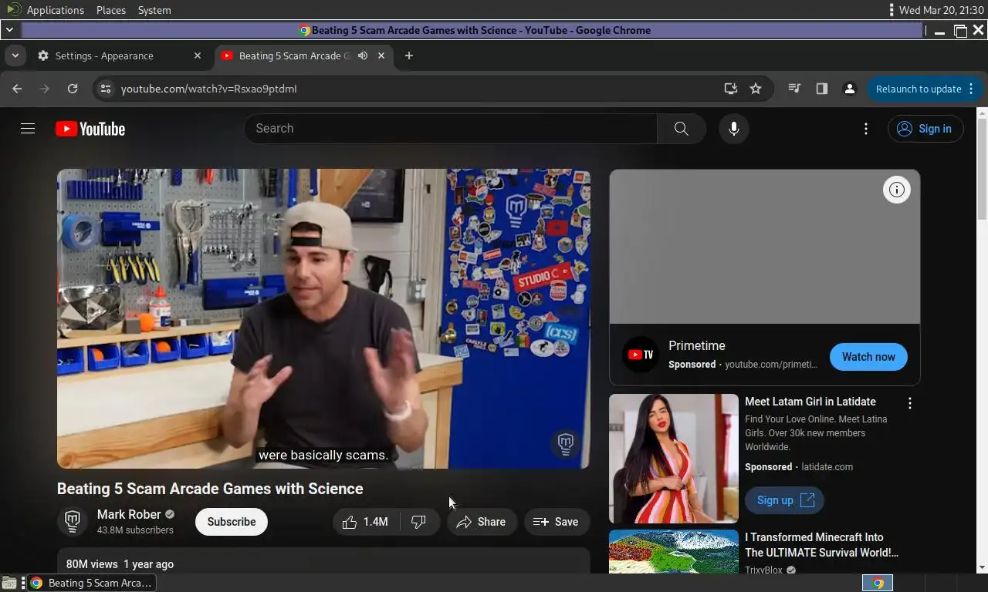Open the media controls icon in toolbar
The height and width of the screenshot is (592, 988).
pos(794,89)
